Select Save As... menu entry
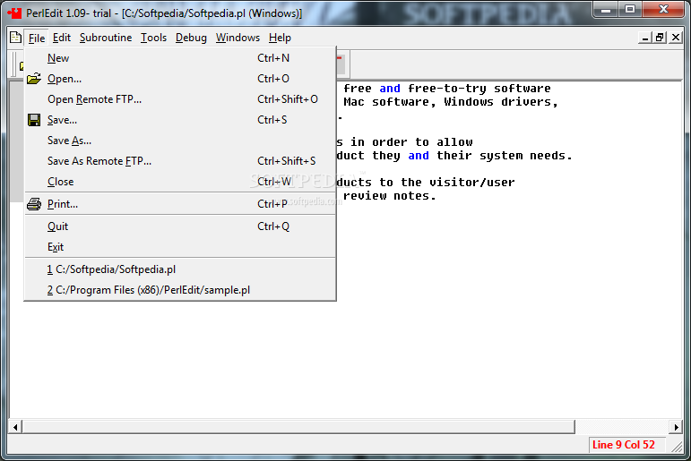 180,141
